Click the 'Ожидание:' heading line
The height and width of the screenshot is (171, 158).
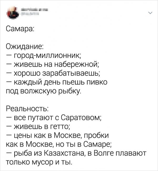[25, 47]
